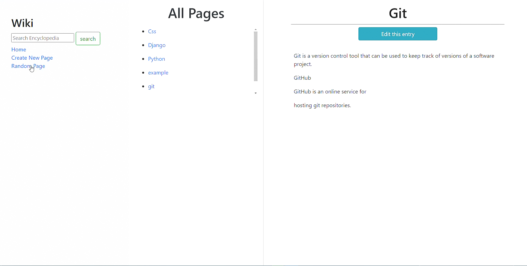Click the All Pages list scrollbar thumb
The height and width of the screenshot is (266, 527).
256,56
